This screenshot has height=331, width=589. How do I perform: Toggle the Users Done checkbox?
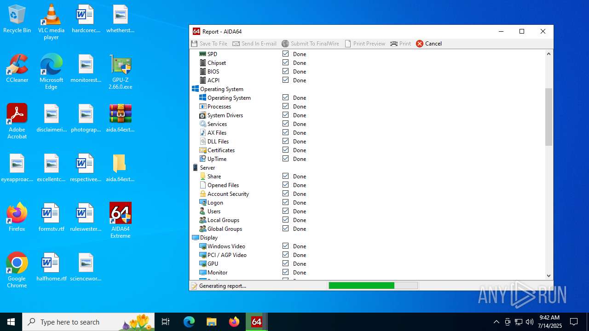point(285,211)
